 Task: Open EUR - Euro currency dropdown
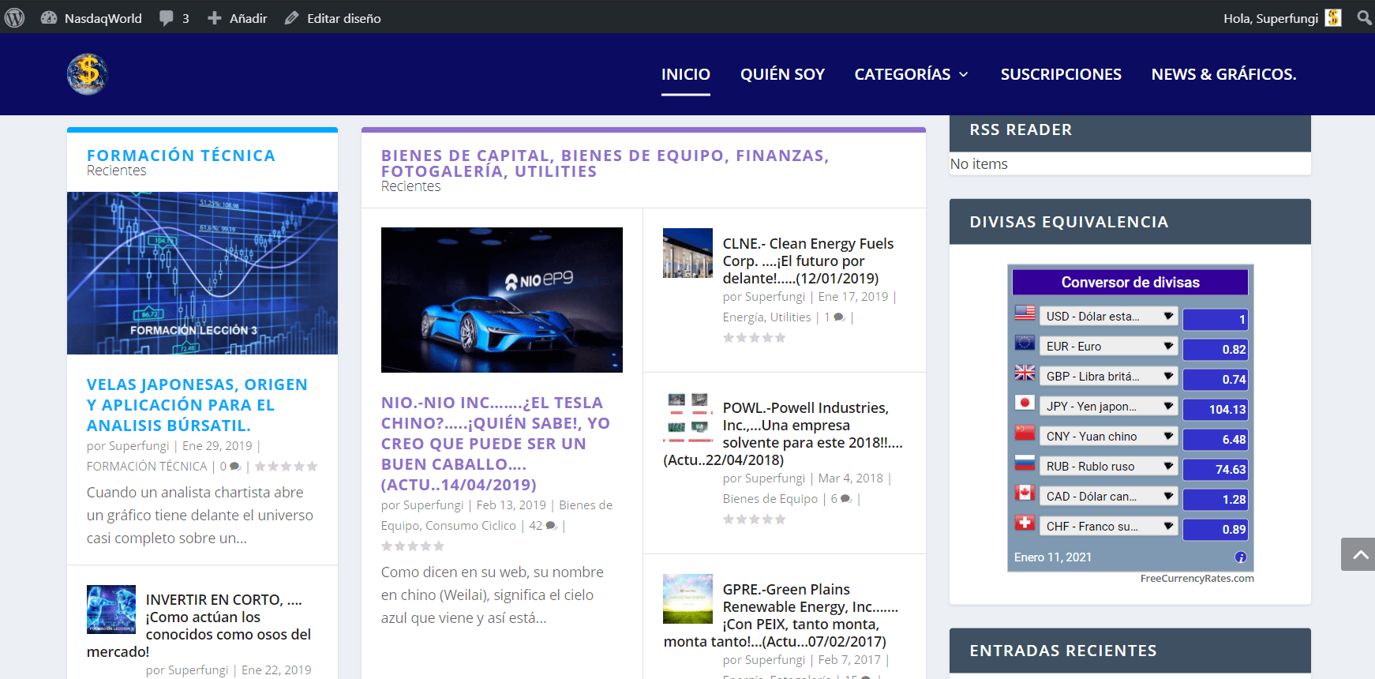[x=1109, y=346]
